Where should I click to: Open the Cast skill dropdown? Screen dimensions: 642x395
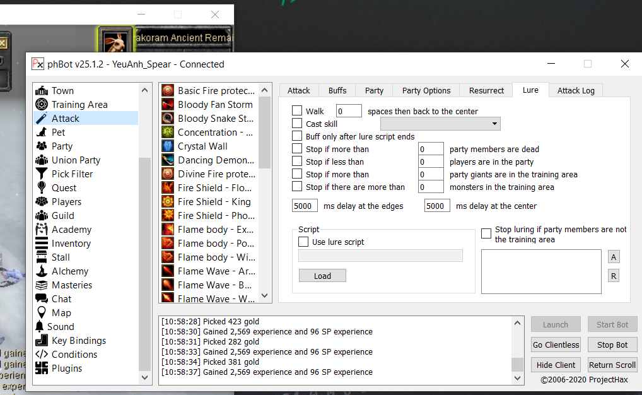coord(440,124)
